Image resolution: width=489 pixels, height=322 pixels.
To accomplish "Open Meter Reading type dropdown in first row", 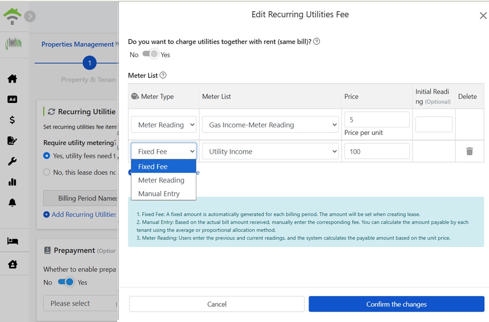I will coord(164,125).
